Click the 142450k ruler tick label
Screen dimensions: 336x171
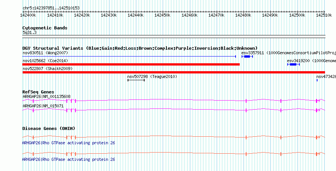[162, 15]
